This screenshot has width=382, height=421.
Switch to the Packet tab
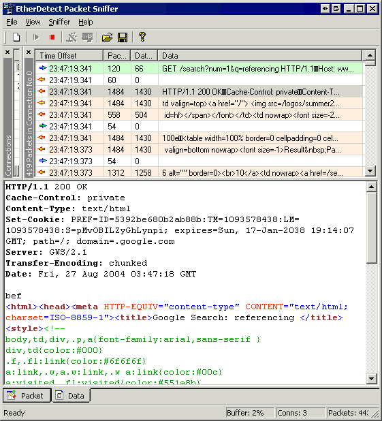point(27,396)
